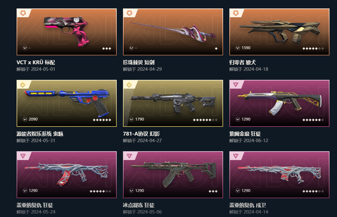Image resolution: width=337 pixels, height=217 pixels.
Task: Click the VP currency icon beside 2090 price
Action: (25, 119)
